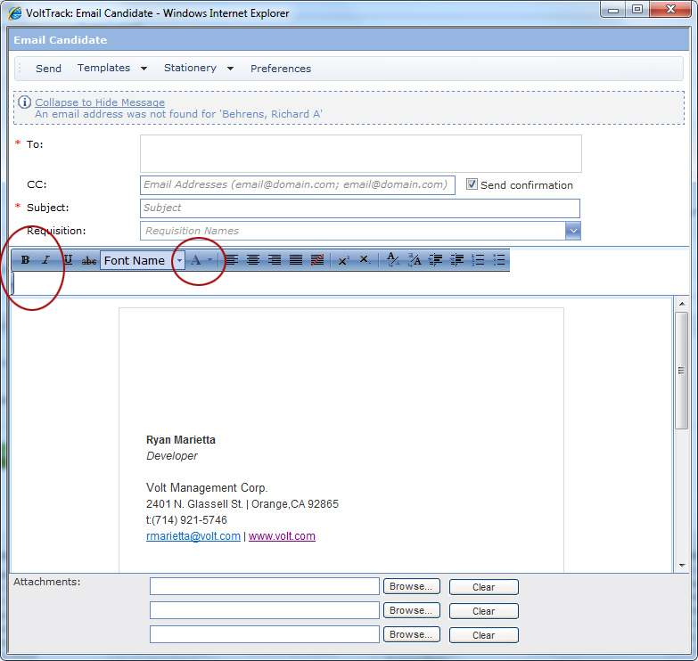Click scroll up arrow of message body
This screenshot has height=661, width=698.
click(682, 304)
